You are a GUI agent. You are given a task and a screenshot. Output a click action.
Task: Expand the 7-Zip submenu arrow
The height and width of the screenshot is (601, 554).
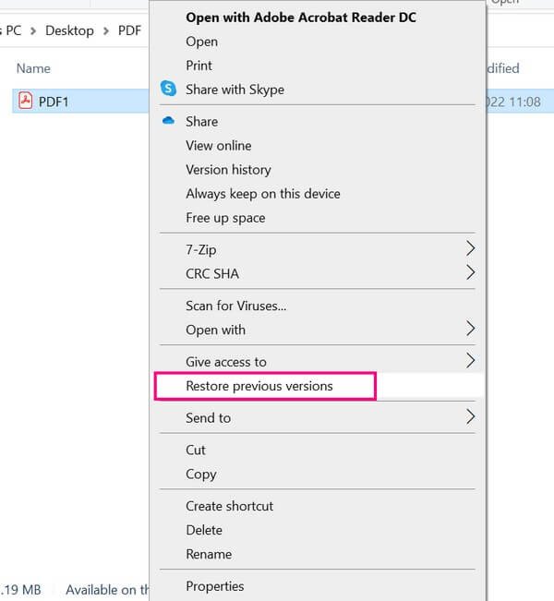click(470, 248)
